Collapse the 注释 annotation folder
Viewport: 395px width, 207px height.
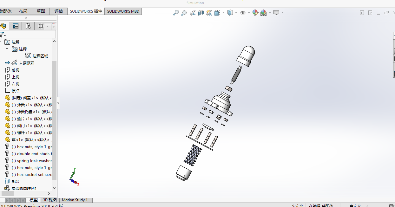[7, 49]
